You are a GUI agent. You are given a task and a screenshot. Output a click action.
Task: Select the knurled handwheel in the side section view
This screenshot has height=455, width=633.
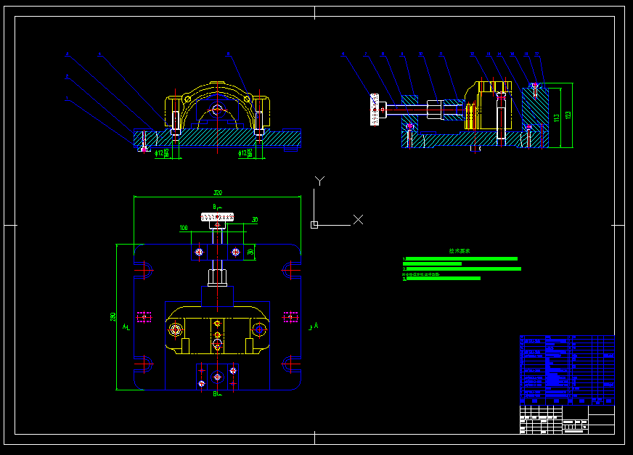tap(375, 110)
